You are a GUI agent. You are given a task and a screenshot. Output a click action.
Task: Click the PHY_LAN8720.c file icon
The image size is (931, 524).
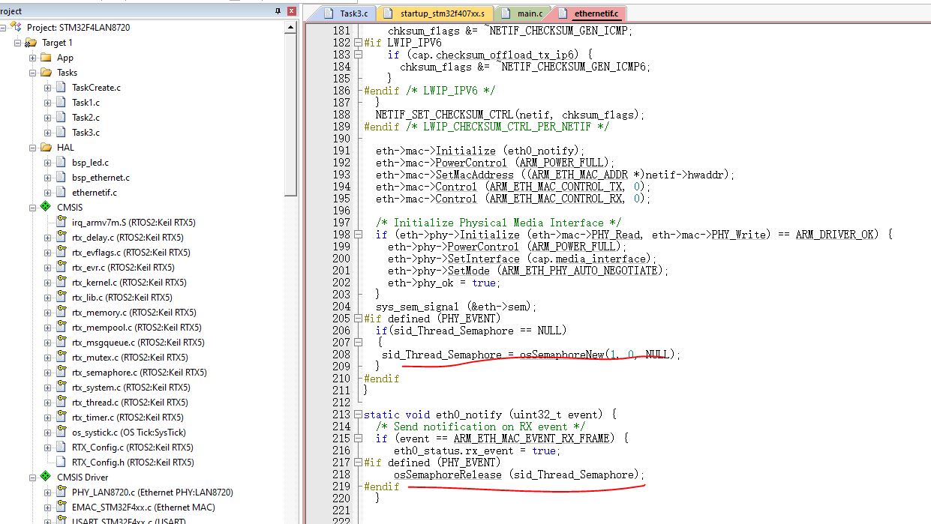click(62, 493)
